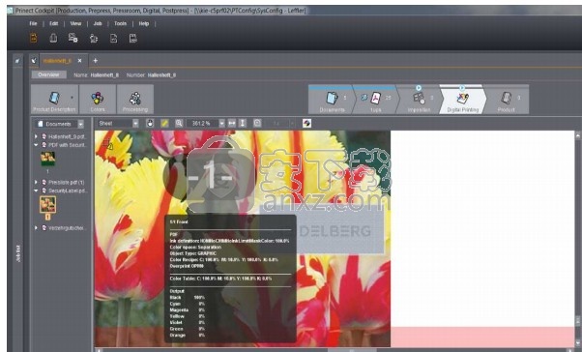Image resolution: width=582 pixels, height=352 pixels.
Task: Click the fit height icon
Action: [243, 123]
